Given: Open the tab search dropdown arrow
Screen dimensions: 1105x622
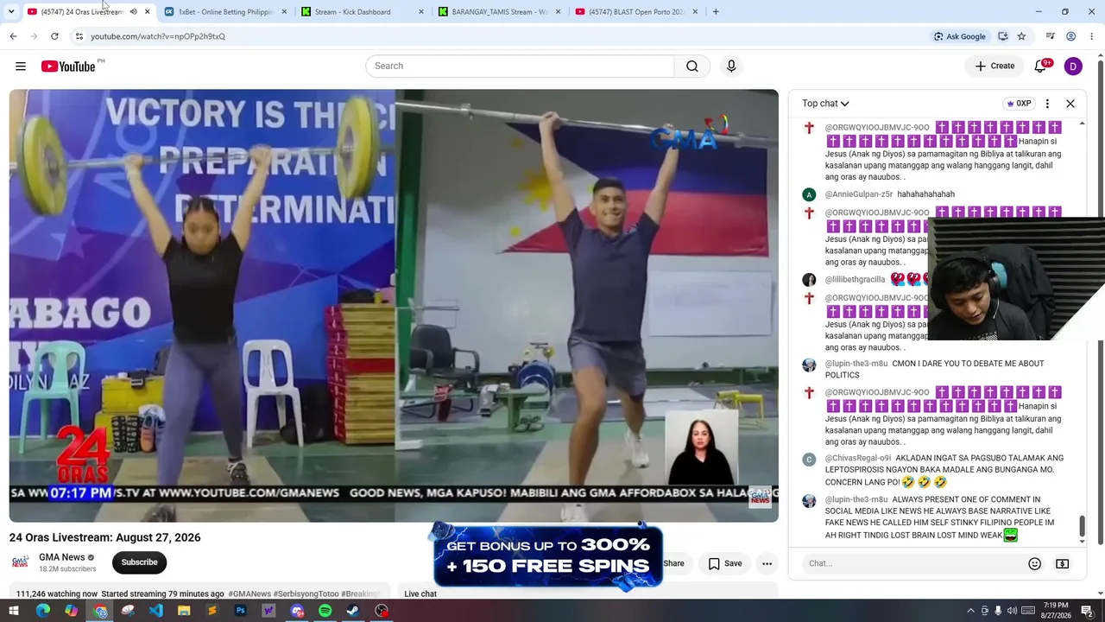Looking at the screenshot, I should [11, 12].
